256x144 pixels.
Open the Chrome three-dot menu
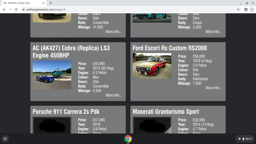tap(252, 10)
